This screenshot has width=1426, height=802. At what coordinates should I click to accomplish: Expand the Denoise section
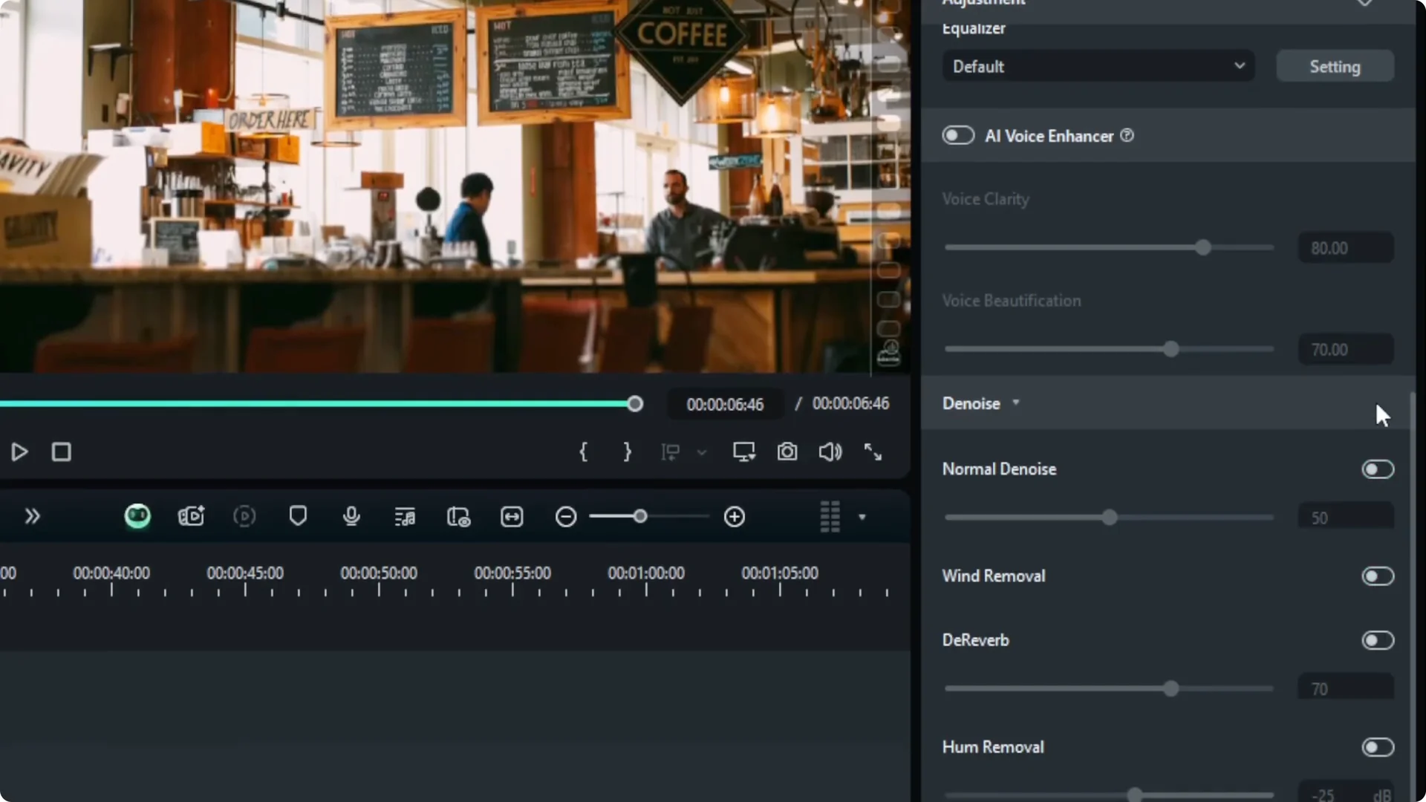[x=1017, y=402]
